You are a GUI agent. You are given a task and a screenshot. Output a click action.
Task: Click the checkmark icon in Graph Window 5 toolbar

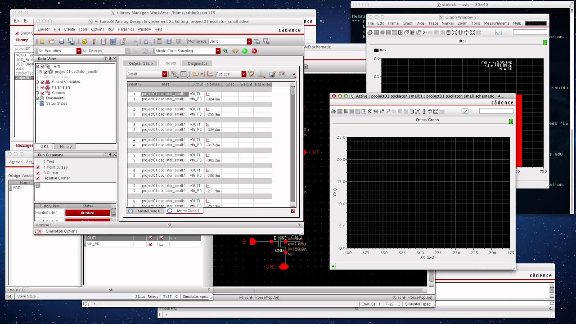[x=499, y=32]
